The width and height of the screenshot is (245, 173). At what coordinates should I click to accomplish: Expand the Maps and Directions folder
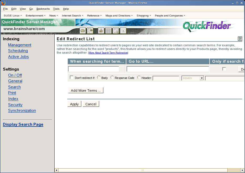[119, 15]
